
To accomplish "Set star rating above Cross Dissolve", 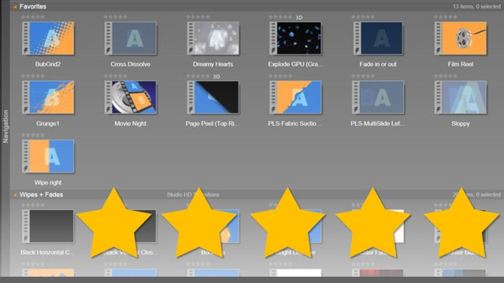I will tap(116, 17).
